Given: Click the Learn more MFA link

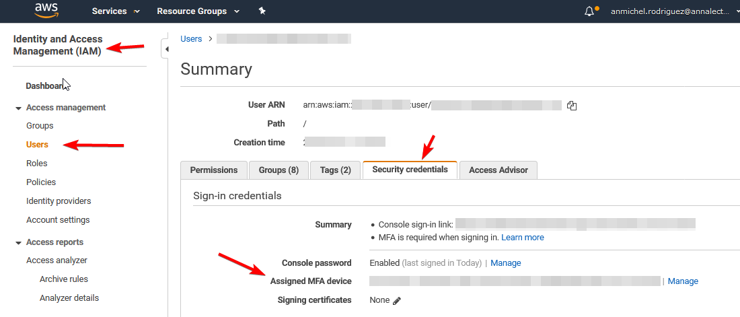Looking at the screenshot, I should [523, 238].
